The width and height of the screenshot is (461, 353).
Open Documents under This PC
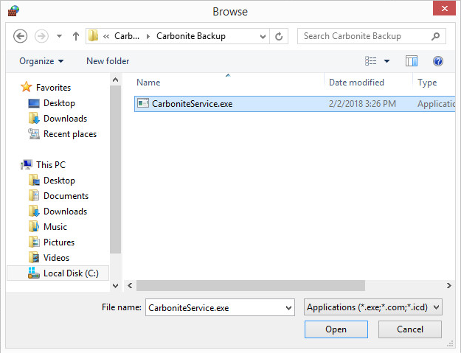66,196
